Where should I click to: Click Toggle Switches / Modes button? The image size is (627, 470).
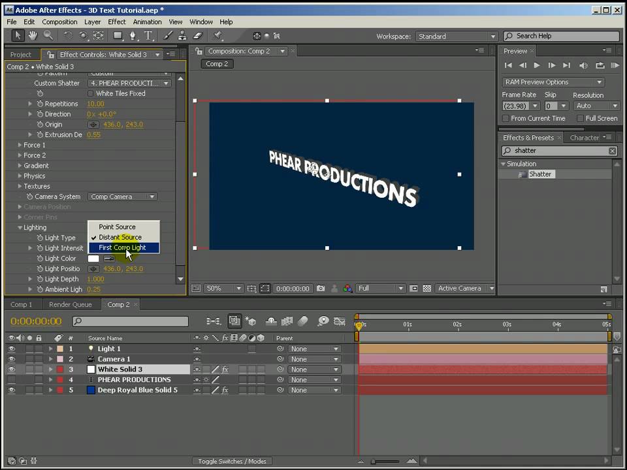pyautogui.click(x=232, y=462)
